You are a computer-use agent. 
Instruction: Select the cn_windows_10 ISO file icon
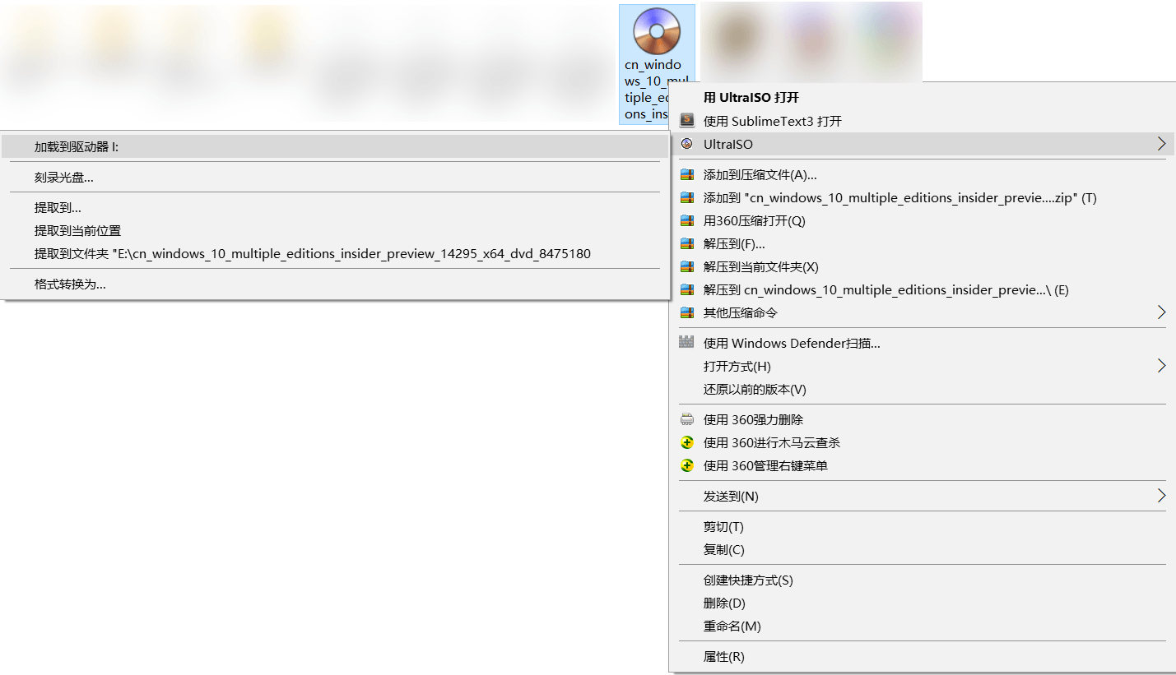[x=656, y=31]
